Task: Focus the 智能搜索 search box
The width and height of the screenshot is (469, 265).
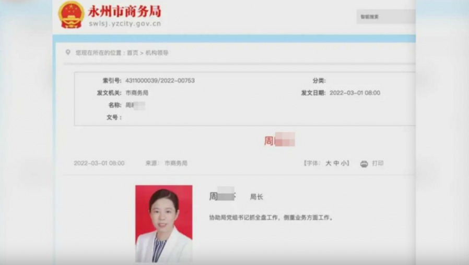Action: [x=386, y=17]
